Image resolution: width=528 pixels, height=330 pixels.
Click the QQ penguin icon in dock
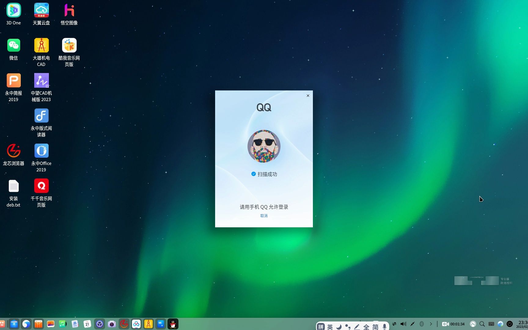click(173, 324)
